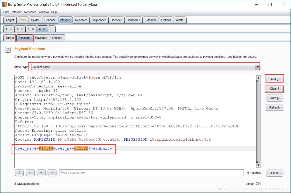Click the Auto § button
The image size is (291, 193).
coord(275,98)
